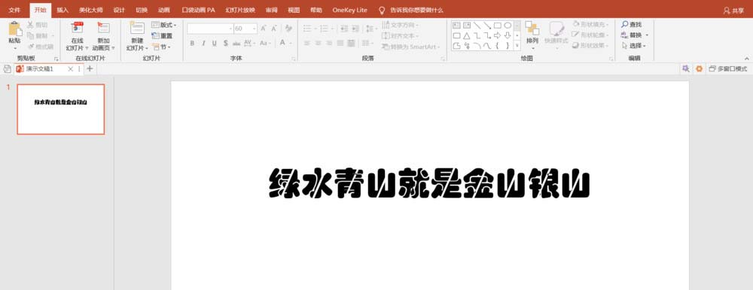Toggle right text alignment
This screenshot has width=753, height=290.
pyautogui.click(x=329, y=43)
